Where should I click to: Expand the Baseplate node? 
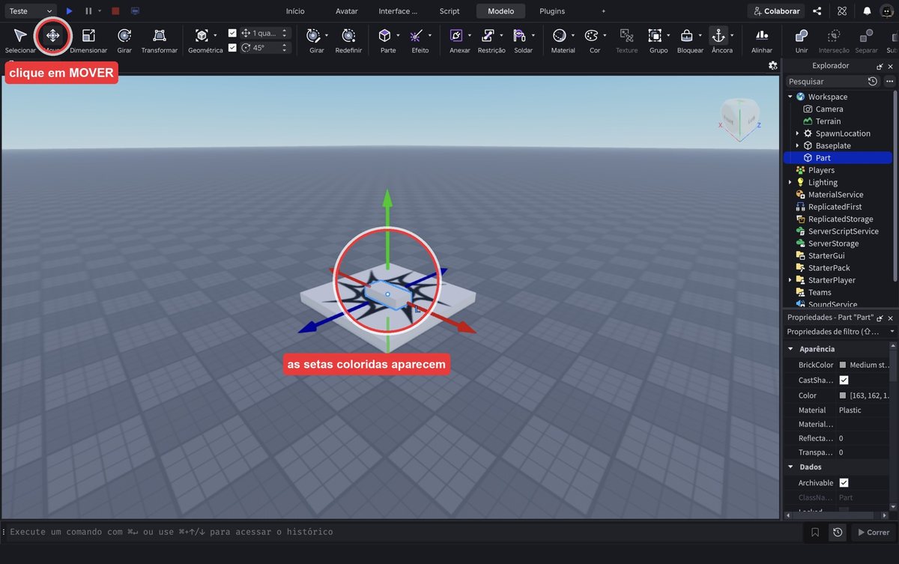[797, 145]
